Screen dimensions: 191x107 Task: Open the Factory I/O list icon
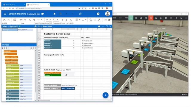[x=171, y=18]
